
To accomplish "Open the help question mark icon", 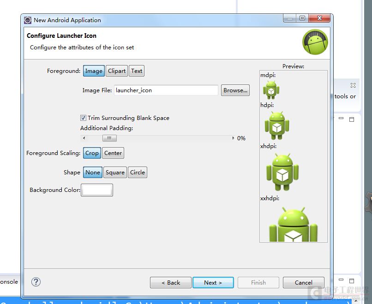I will 36,282.
